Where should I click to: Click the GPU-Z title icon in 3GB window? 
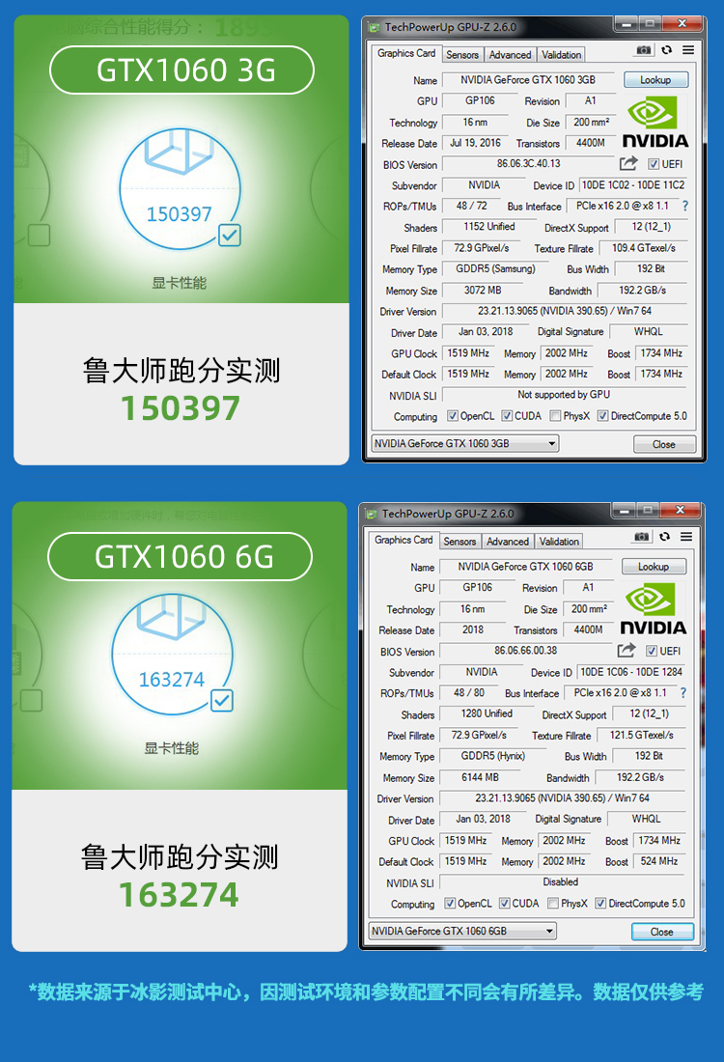pyautogui.click(x=374, y=28)
